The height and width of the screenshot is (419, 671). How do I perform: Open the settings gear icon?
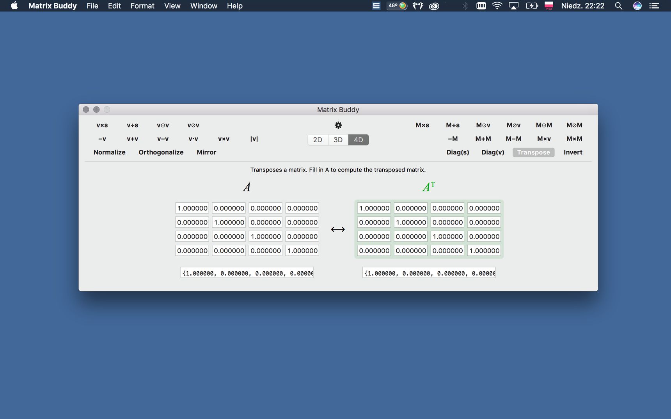338,125
